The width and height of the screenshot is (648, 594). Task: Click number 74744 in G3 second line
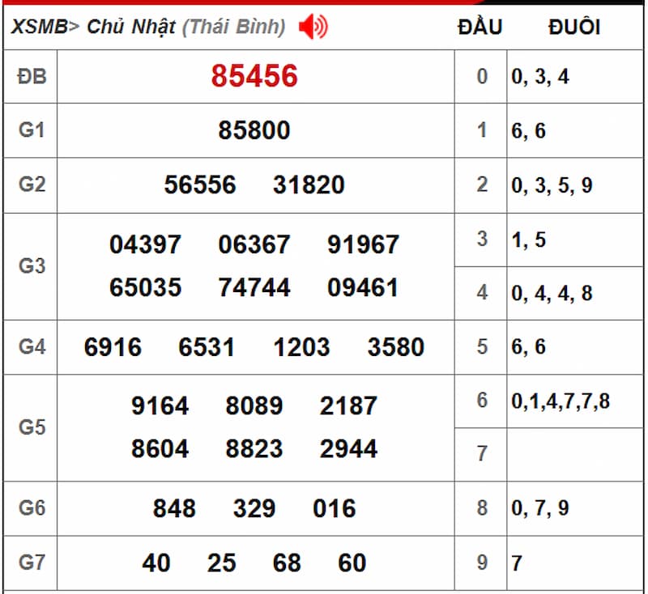click(x=255, y=286)
